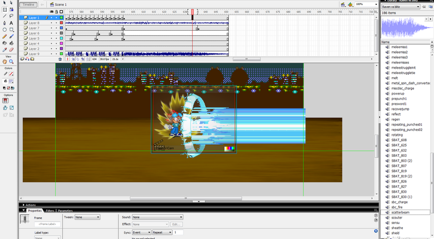Pick the Eraser tool

click(x=11, y=50)
